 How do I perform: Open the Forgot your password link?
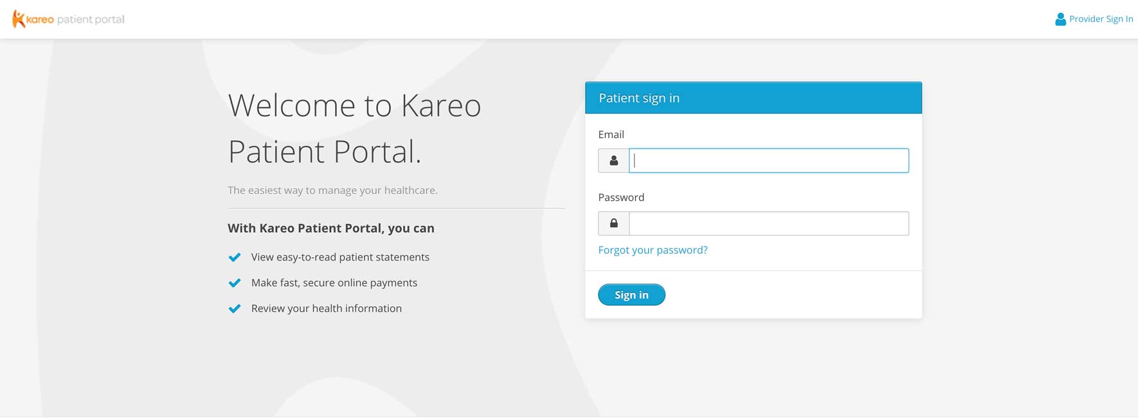(x=653, y=250)
